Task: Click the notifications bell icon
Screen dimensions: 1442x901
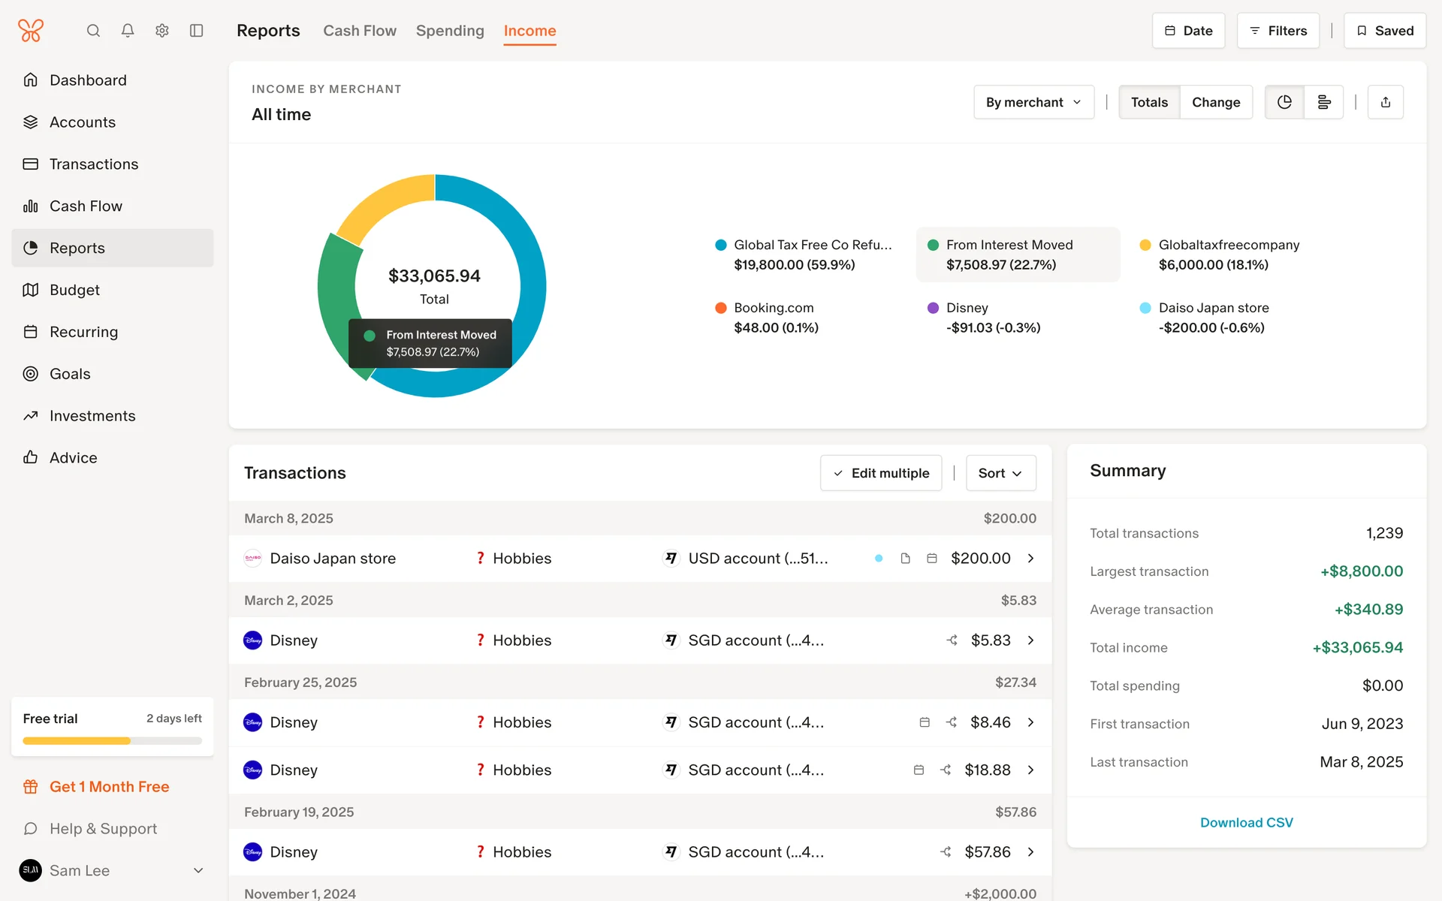Action: pos(128,31)
